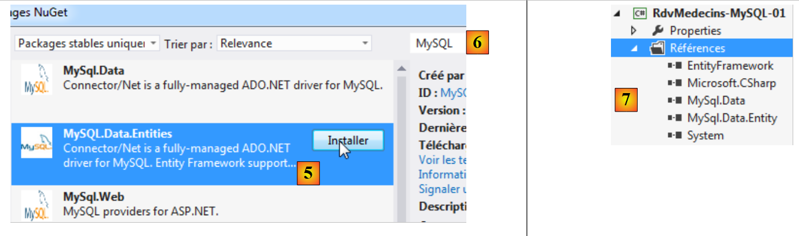The width and height of the screenshot is (799, 236).
Task: Click the Properties wrench icon
Action: 657,31
